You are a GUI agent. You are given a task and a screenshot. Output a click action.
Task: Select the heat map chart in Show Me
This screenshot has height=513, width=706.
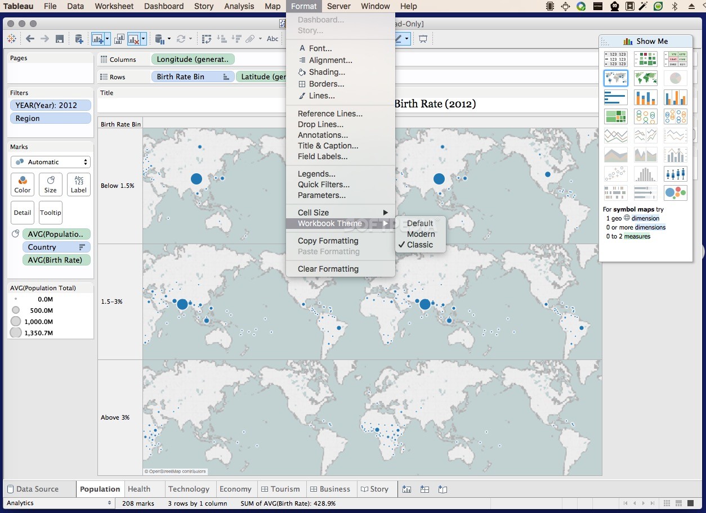point(645,59)
